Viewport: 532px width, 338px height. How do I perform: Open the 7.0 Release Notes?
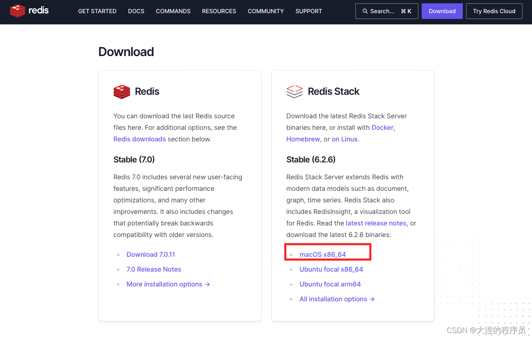[x=154, y=269]
